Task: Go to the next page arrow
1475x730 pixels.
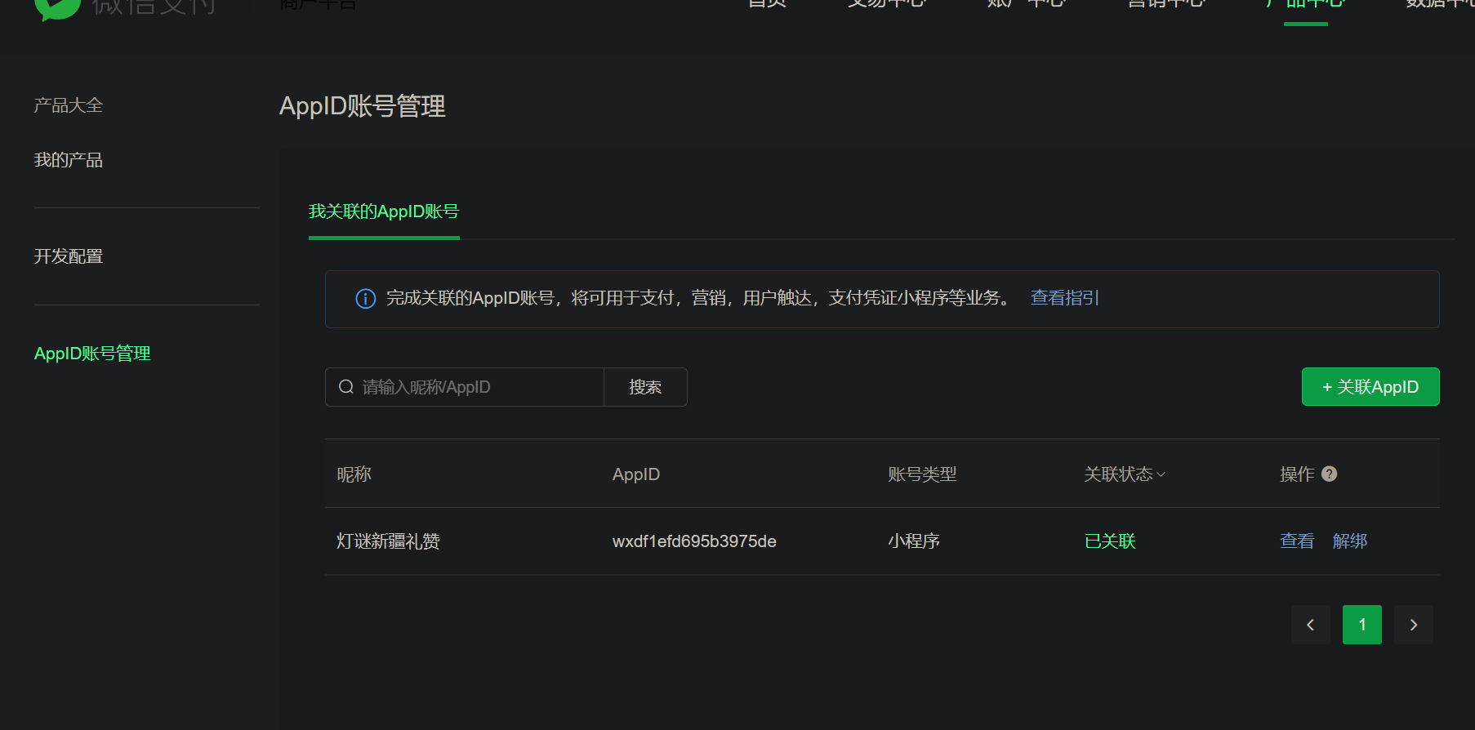Action: pyautogui.click(x=1414, y=625)
